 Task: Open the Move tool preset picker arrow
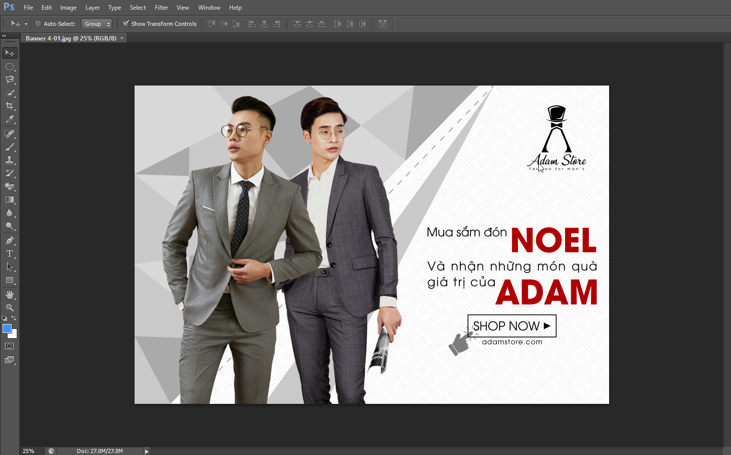pos(26,24)
